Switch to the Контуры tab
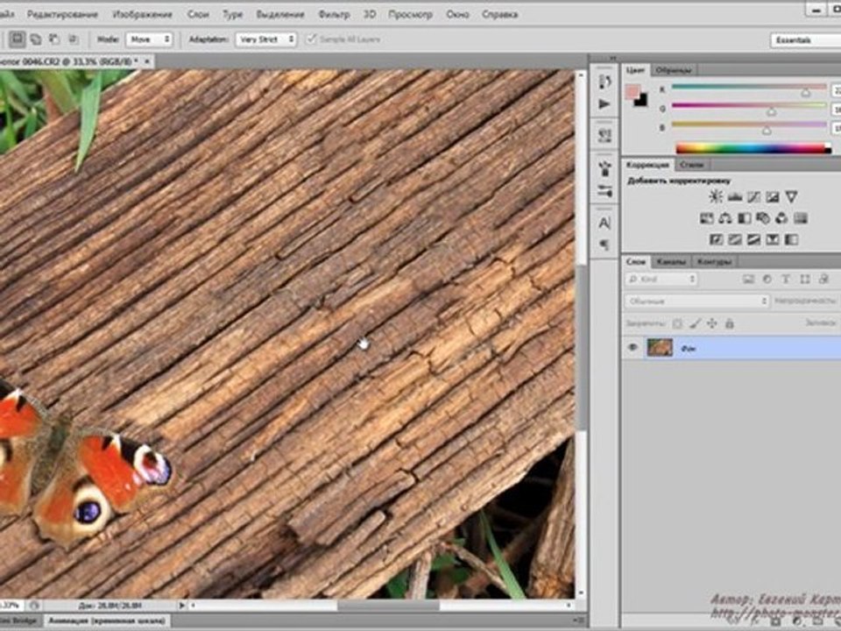 [715, 262]
